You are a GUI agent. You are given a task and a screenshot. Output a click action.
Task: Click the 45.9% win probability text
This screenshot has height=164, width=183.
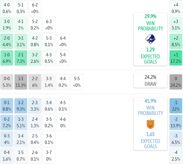[x=150, y=101]
